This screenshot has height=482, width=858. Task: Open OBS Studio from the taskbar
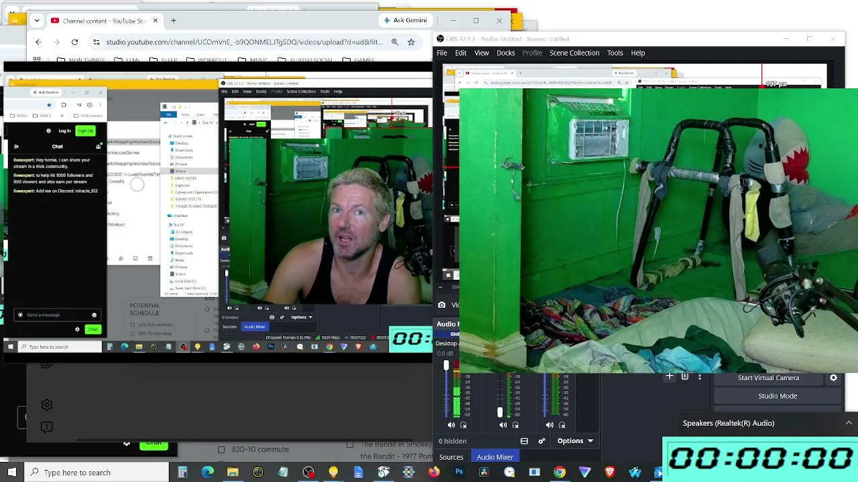point(308,473)
